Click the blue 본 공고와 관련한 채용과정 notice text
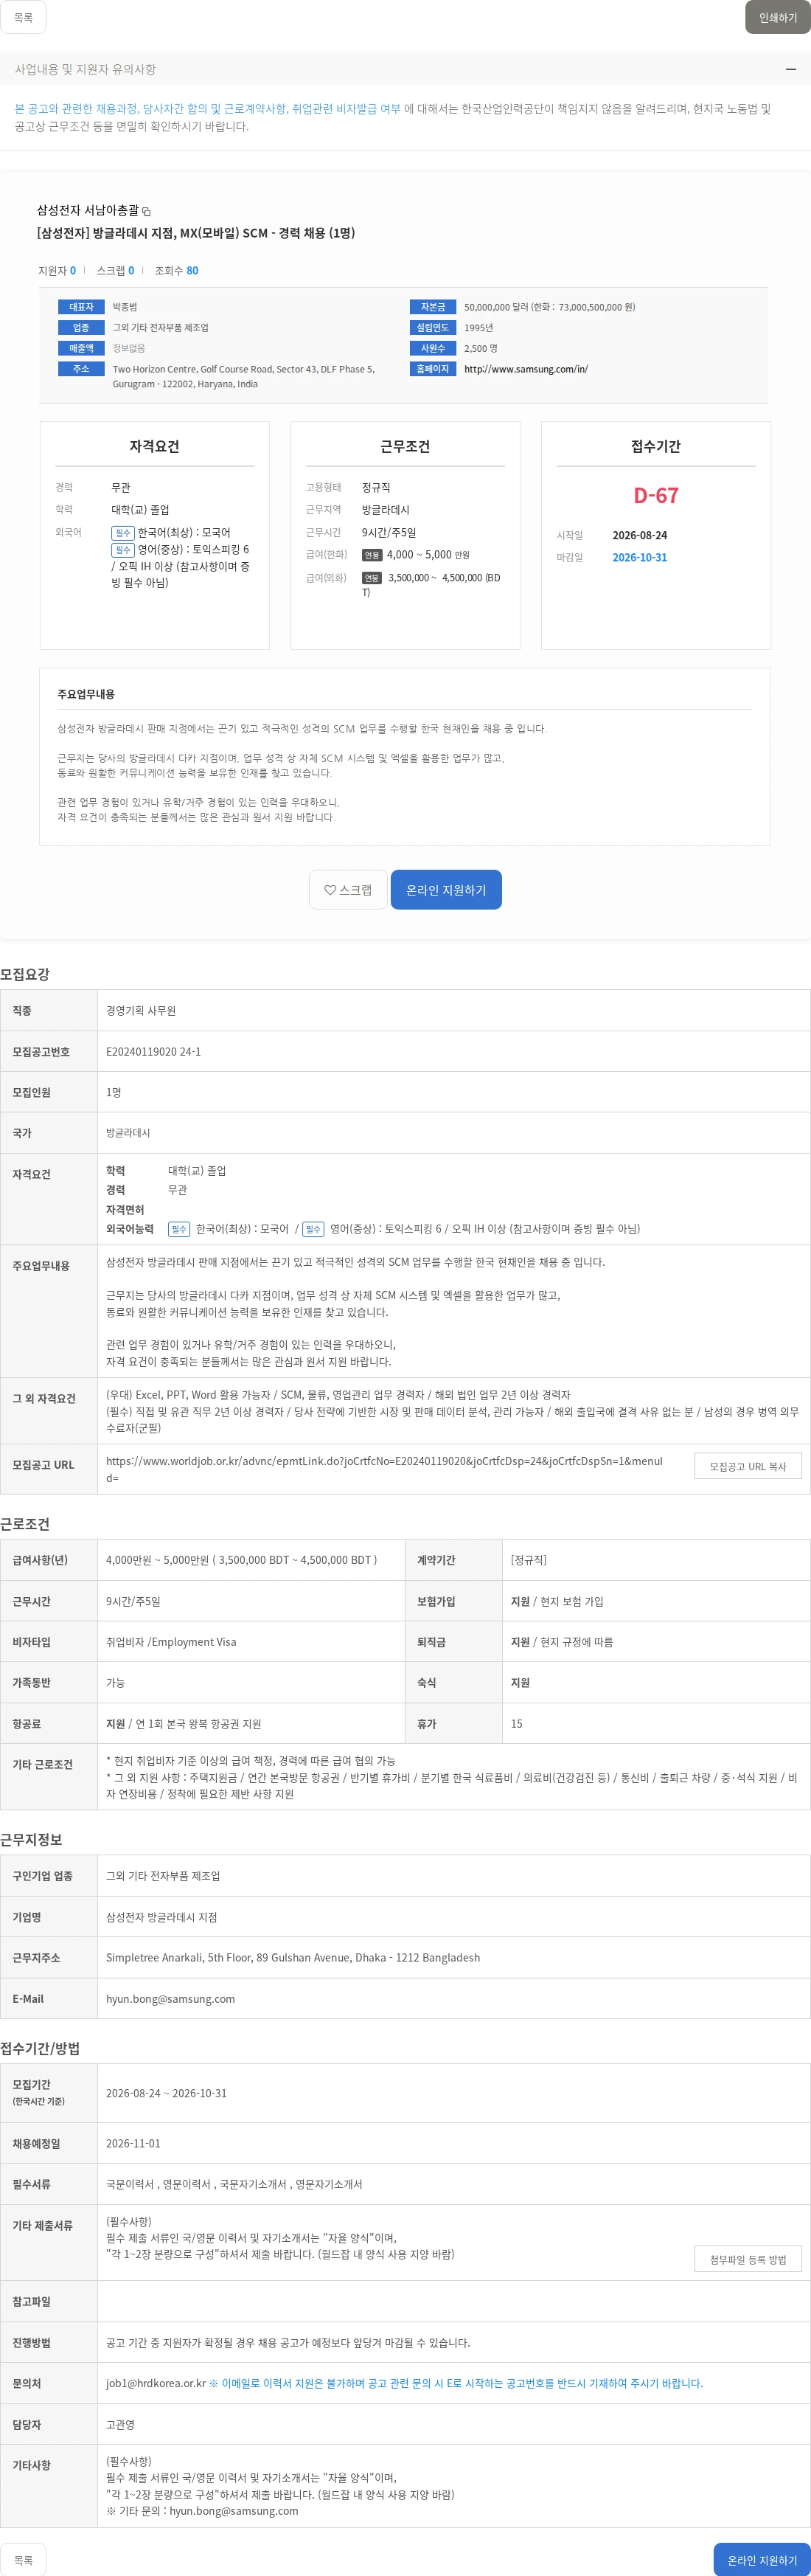 (207, 108)
